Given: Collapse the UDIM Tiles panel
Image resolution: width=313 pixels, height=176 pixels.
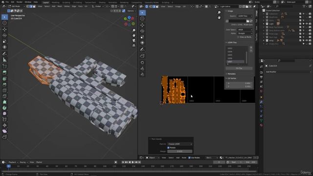Looking at the screenshot, I should point(231,43).
